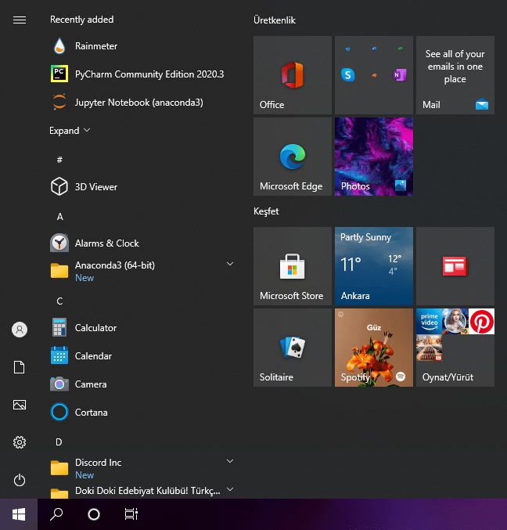Open the Calculator app
Screen dimensions: 507x530
[140, 327]
